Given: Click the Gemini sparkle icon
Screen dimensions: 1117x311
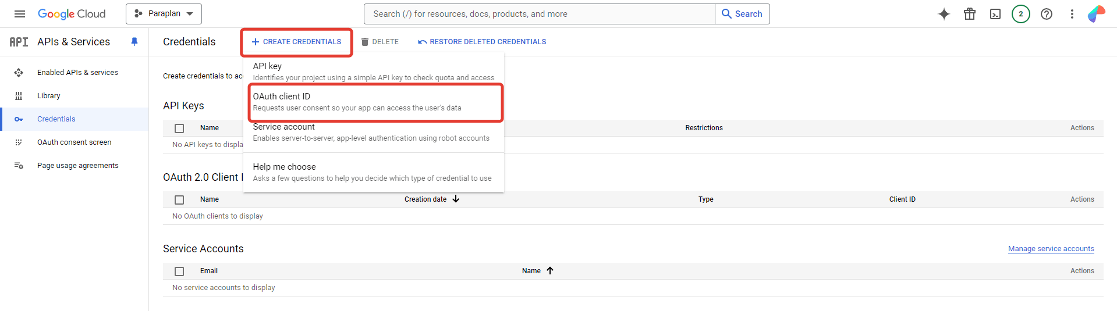Looking at the screenshot, I should [x=944, y=14].
